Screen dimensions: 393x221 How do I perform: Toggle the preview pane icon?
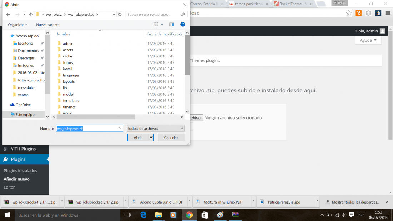pos(171,25)
